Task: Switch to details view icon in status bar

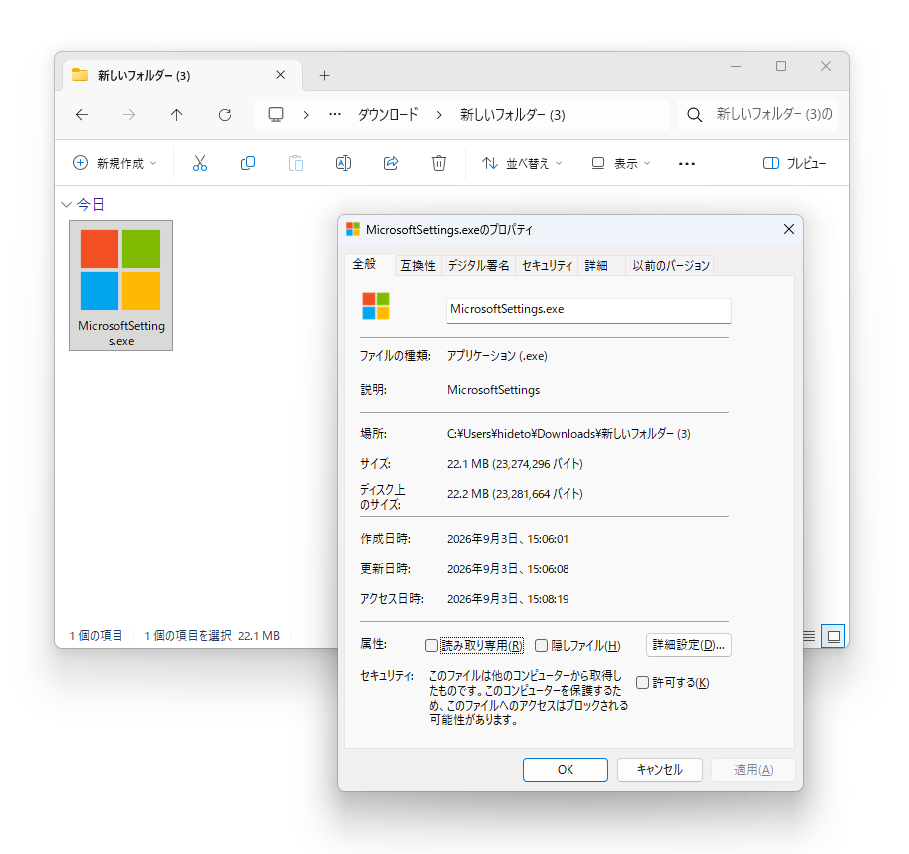Action: (x=809, y=636)
